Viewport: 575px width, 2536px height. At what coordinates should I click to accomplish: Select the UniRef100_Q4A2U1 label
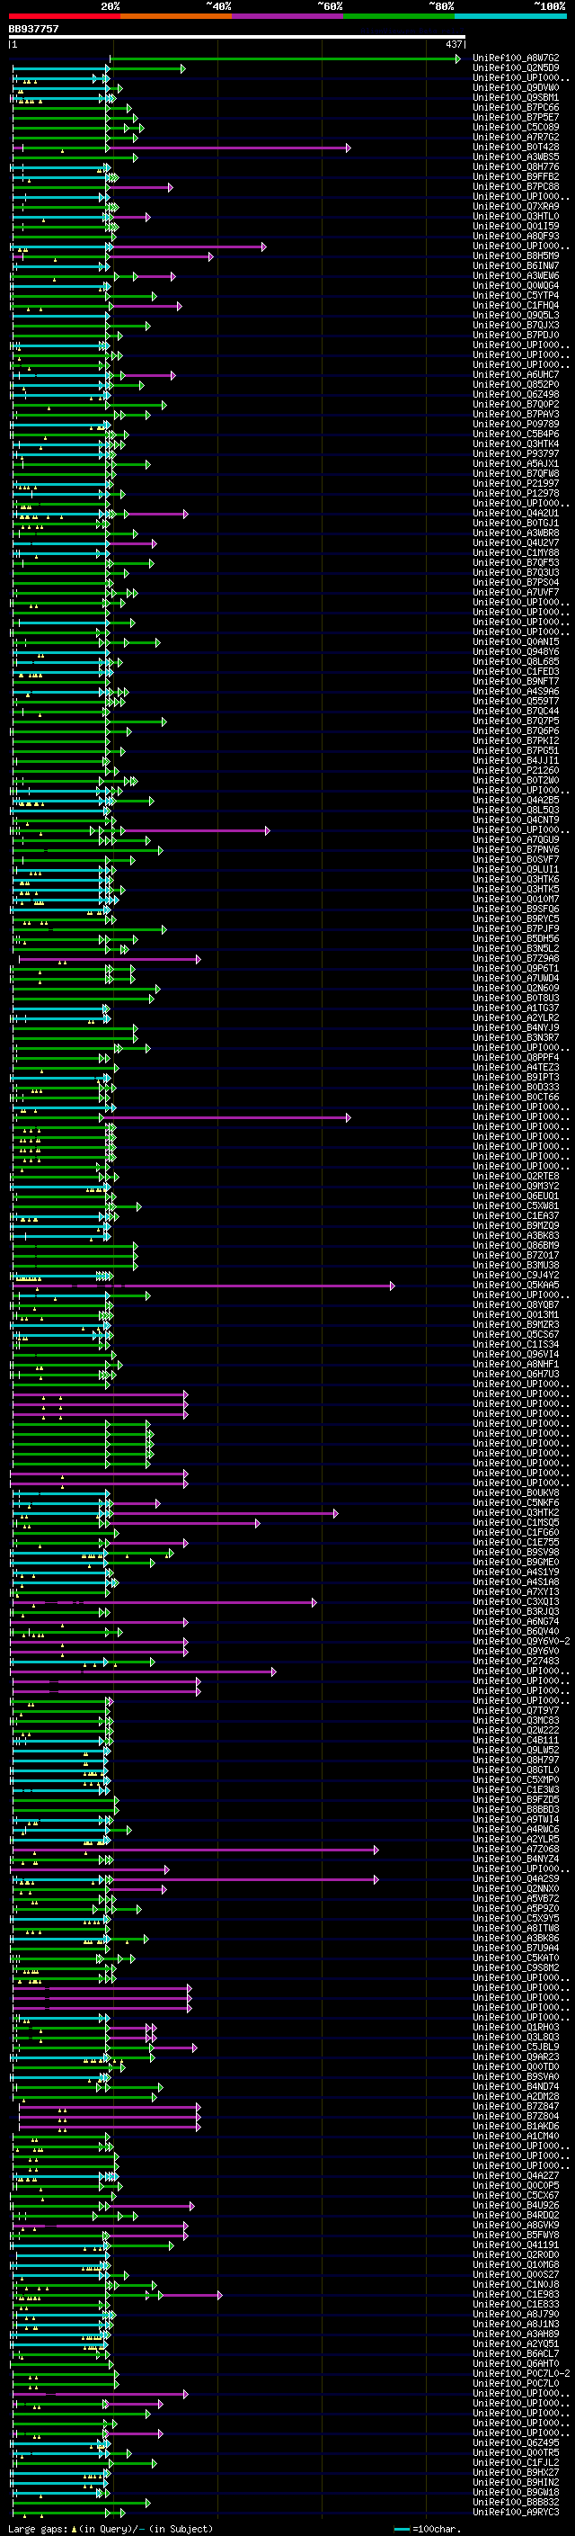(x=516, y=513)
